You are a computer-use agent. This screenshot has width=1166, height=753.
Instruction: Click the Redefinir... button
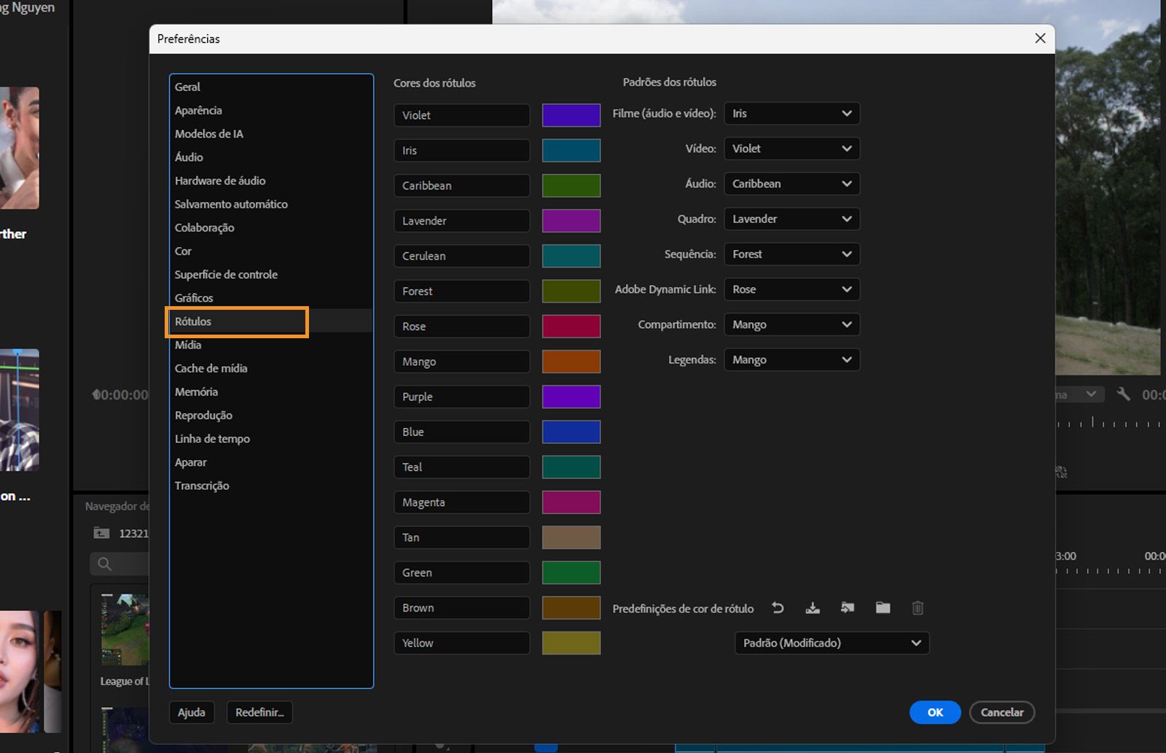[259, 712]
